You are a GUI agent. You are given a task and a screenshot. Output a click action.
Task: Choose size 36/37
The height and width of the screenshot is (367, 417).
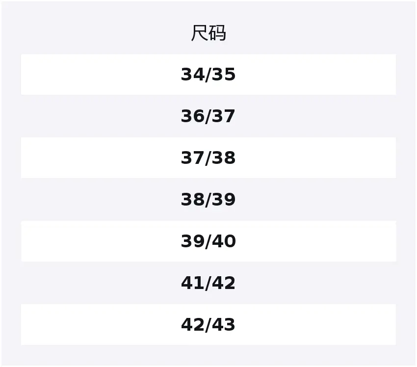208,116
